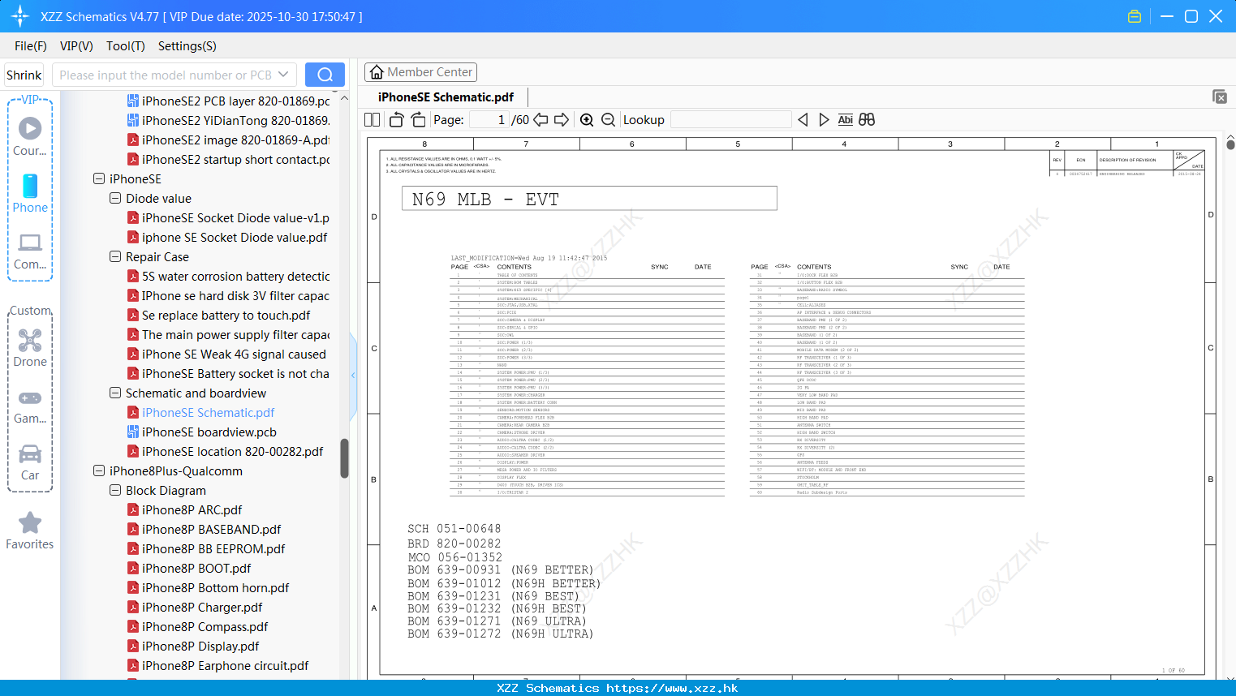Viewport: 1236px width, 696px height.
Task: Open iPhone8P ARC.pdf
Action: coord(192,509)
